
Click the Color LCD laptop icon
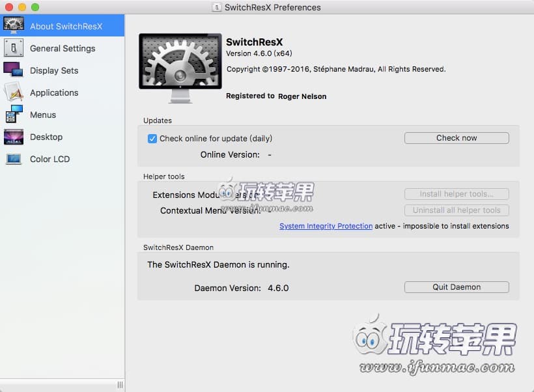tap(14, 159)
